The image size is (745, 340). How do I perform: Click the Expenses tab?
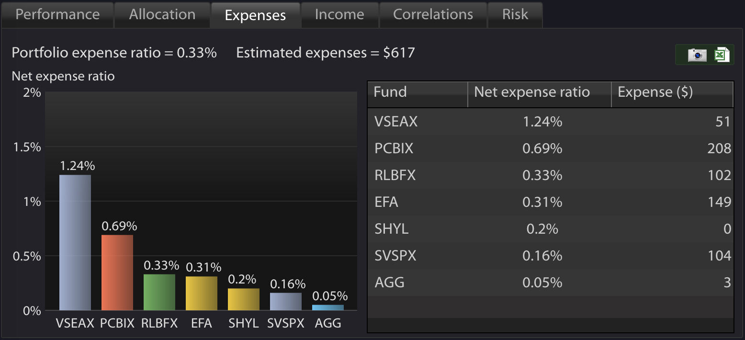tap(255, 15)
